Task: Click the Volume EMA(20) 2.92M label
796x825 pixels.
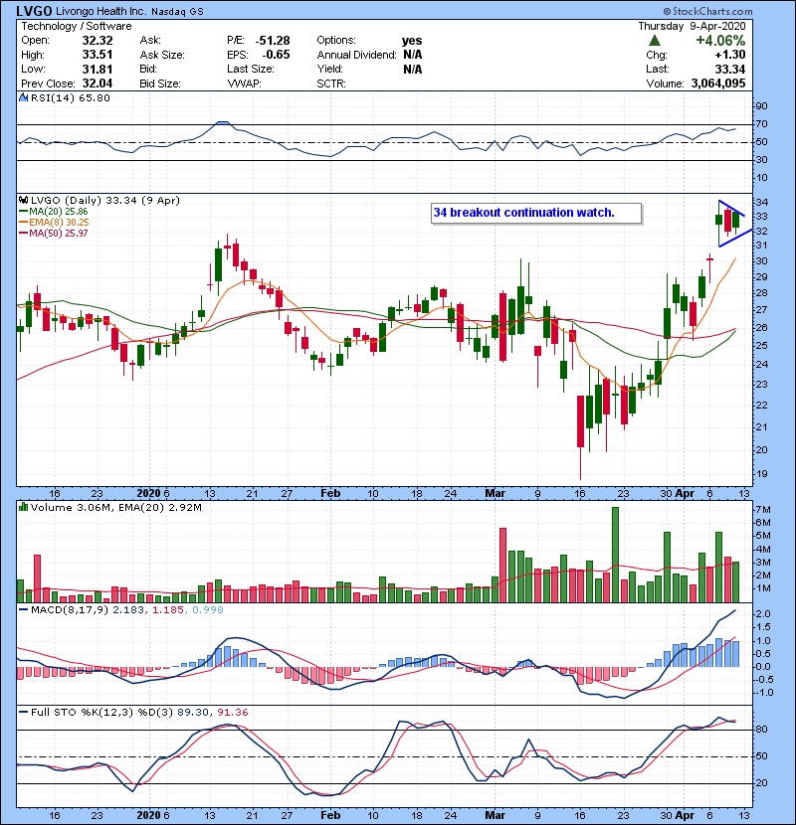Action: (160, 508)
